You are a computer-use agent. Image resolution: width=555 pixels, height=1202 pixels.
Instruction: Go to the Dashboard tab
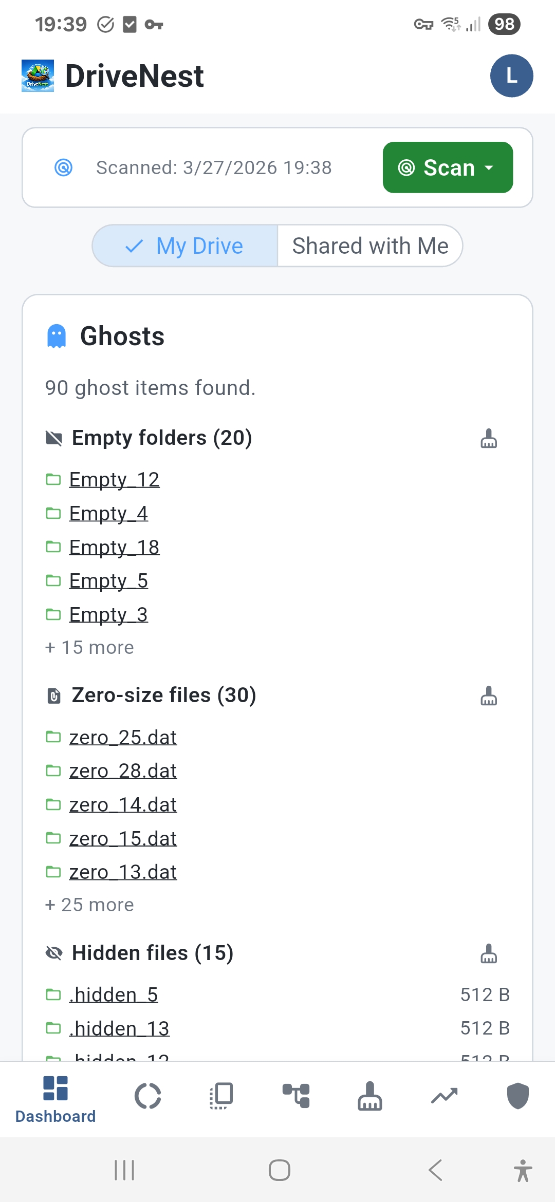(55, 1099)
